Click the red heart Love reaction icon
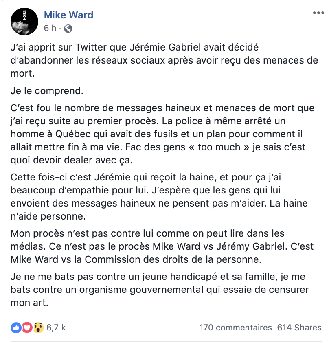 [x=27, y=328]
